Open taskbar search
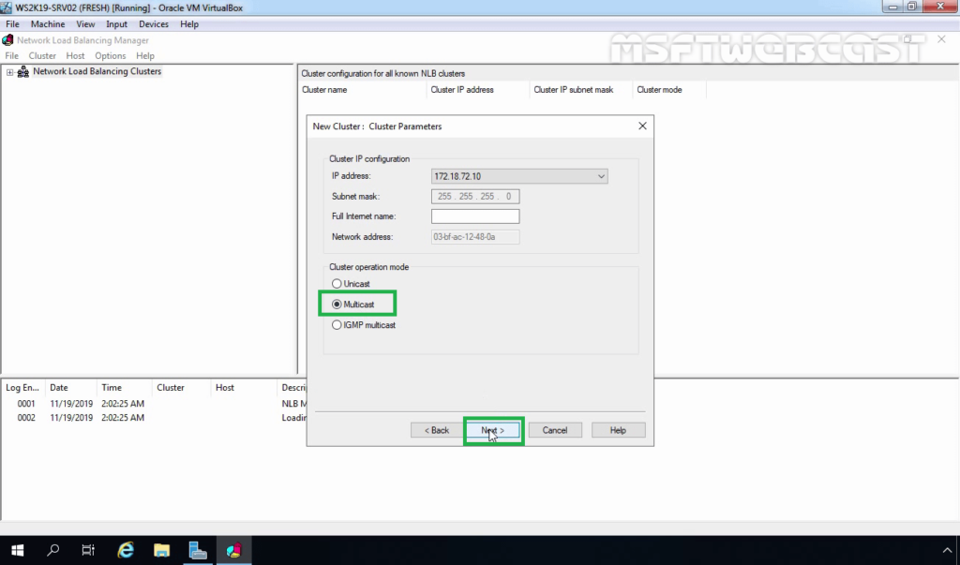This screenshot has height=565, width=960. [53, 550]
